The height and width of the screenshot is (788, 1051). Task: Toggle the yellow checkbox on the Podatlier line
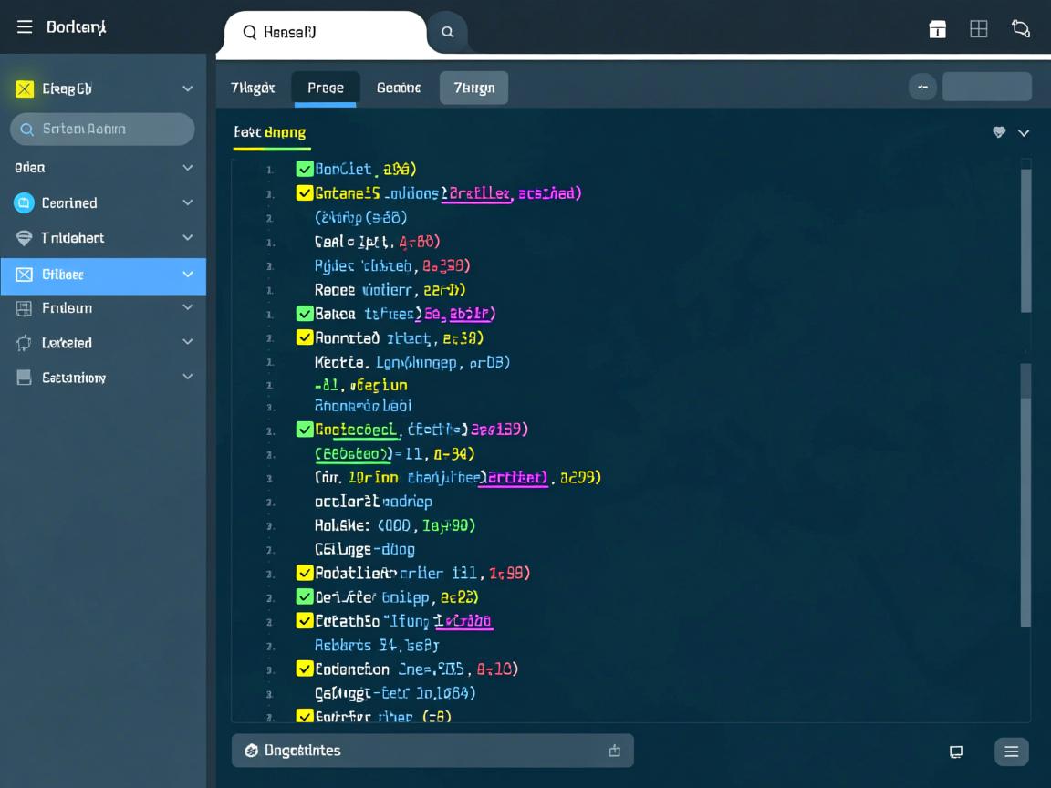coord(305,574)
